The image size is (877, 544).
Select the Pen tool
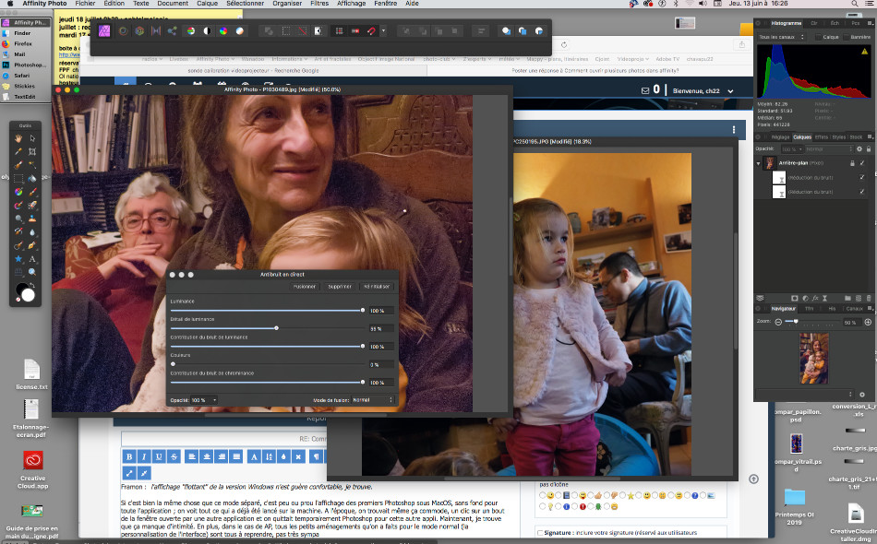(32, 245)
